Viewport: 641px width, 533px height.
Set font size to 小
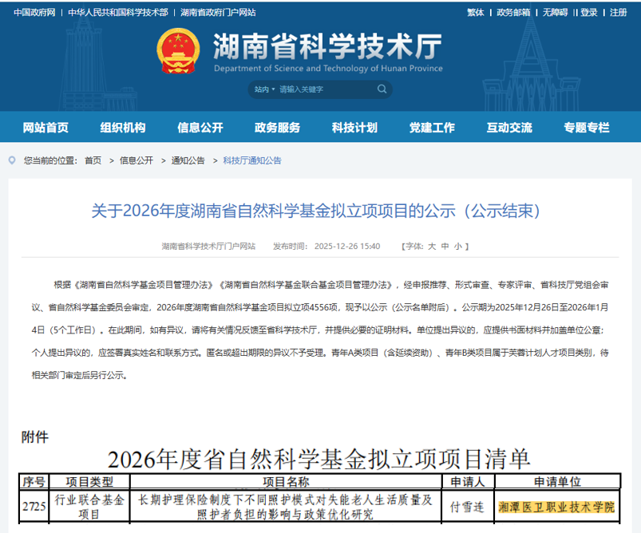[x=457, y=247]
